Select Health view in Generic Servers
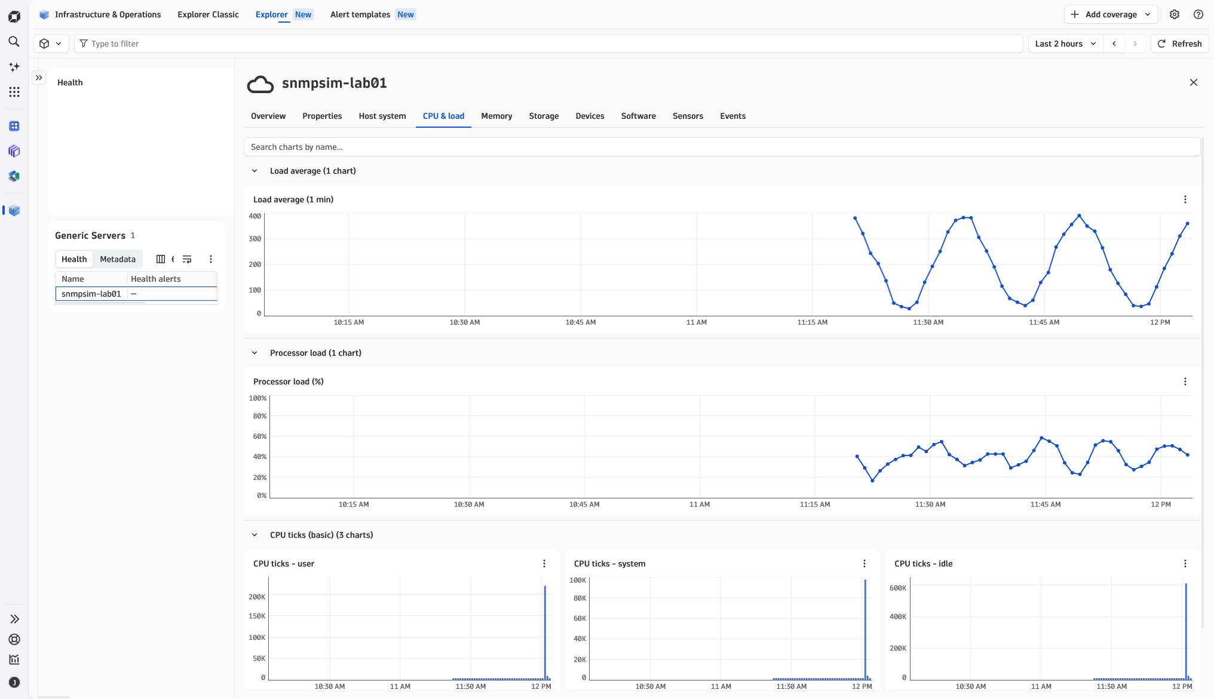This screenshot has width=1214, height=699. 74,259
